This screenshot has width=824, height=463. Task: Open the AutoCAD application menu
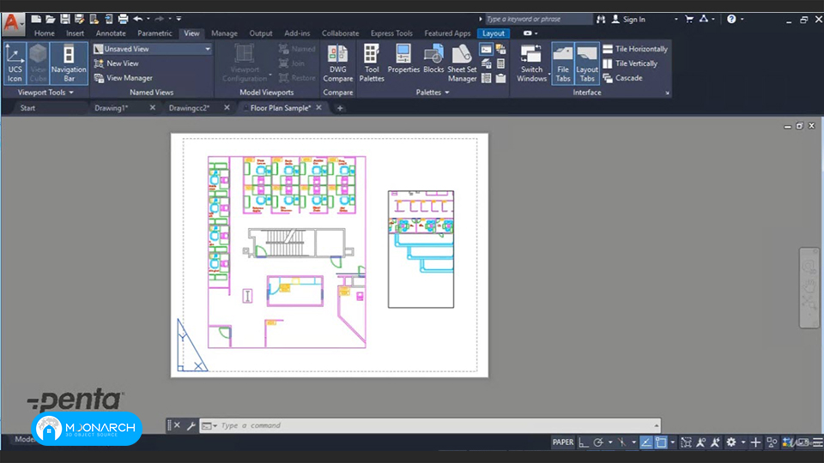click(13, 23)
